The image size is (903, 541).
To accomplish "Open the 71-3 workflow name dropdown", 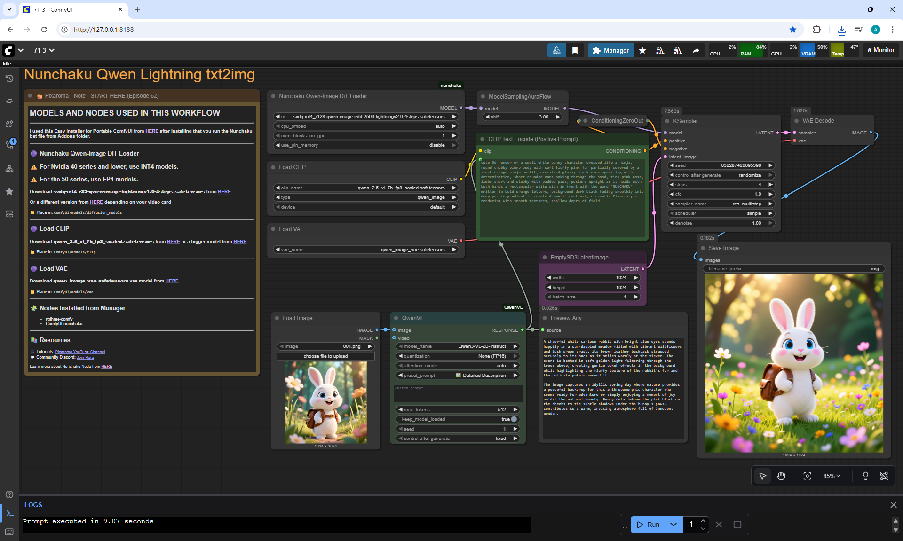I will coord(44,50).
